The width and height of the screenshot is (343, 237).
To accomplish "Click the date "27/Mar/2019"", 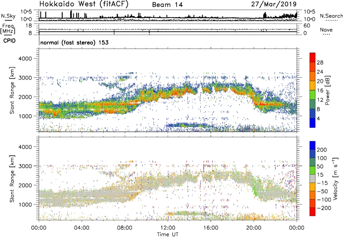I will (x=274, y=4).
